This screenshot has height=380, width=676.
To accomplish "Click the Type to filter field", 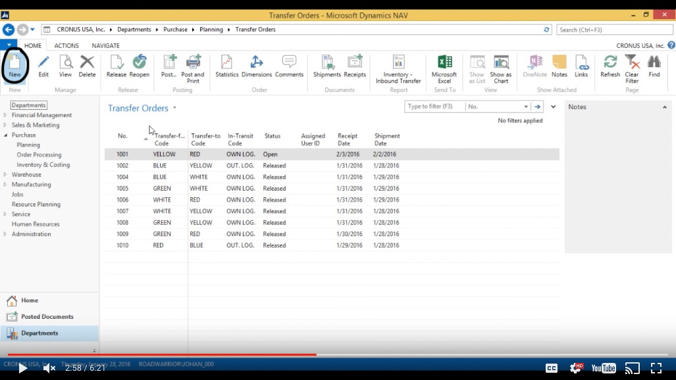I will click(434, 107).
